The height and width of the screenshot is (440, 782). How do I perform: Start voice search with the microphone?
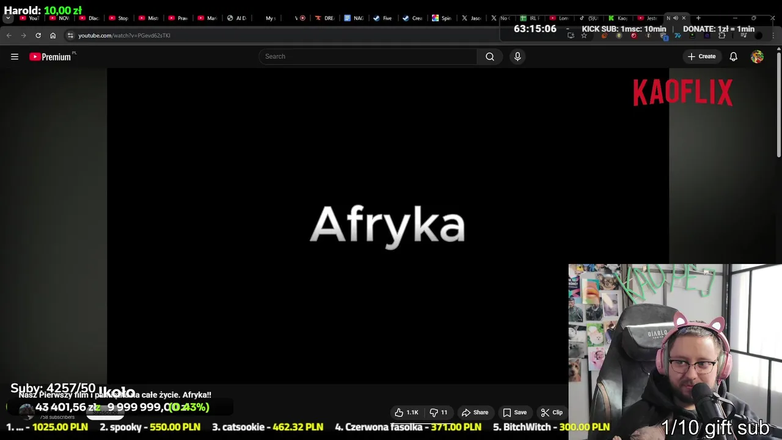[x=517, y=56]
